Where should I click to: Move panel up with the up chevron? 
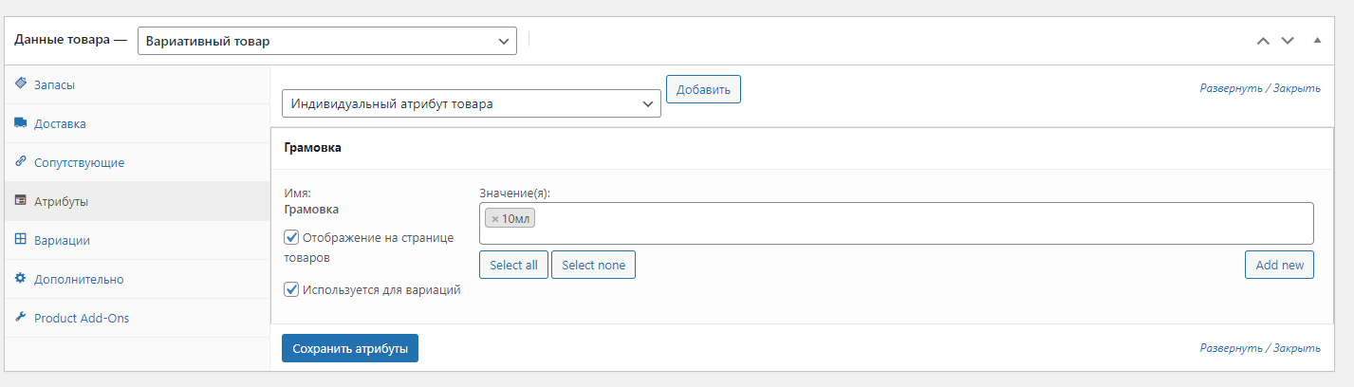coord(1263,41)
